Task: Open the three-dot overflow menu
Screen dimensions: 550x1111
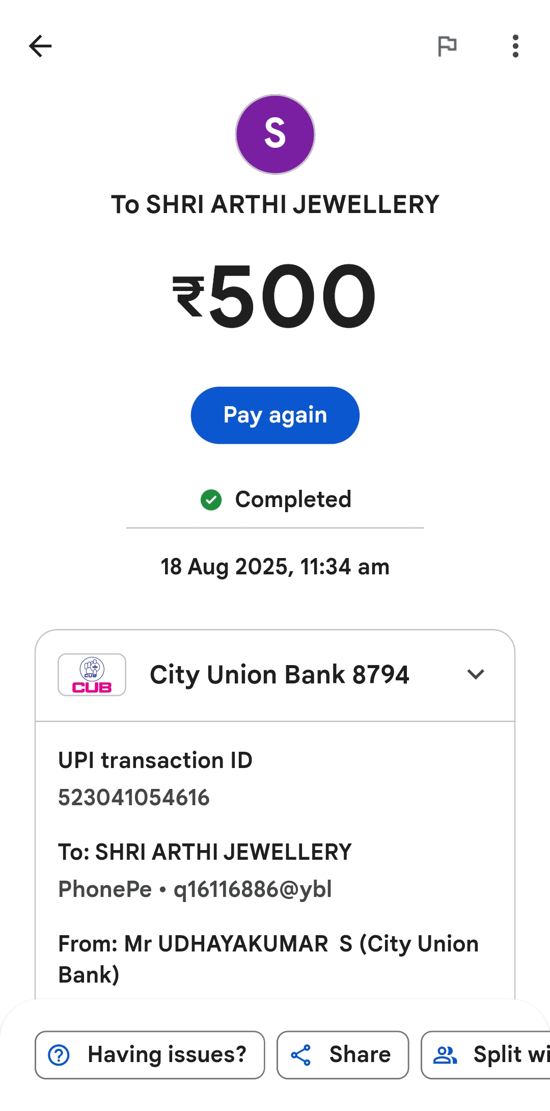Action: coord(515,46)
